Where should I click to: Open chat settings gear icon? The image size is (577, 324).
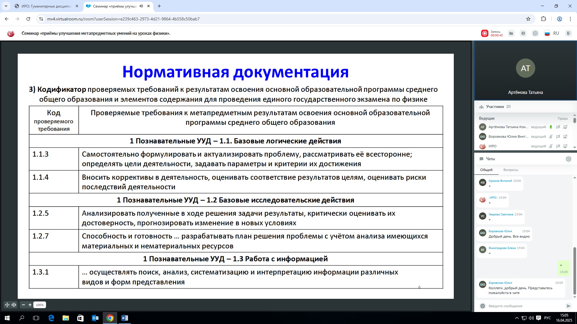pos(569,159)
